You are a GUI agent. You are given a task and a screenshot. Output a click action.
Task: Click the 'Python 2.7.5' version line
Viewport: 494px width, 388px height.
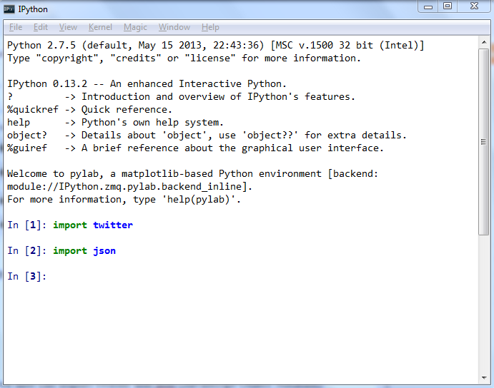click(216, 46)
